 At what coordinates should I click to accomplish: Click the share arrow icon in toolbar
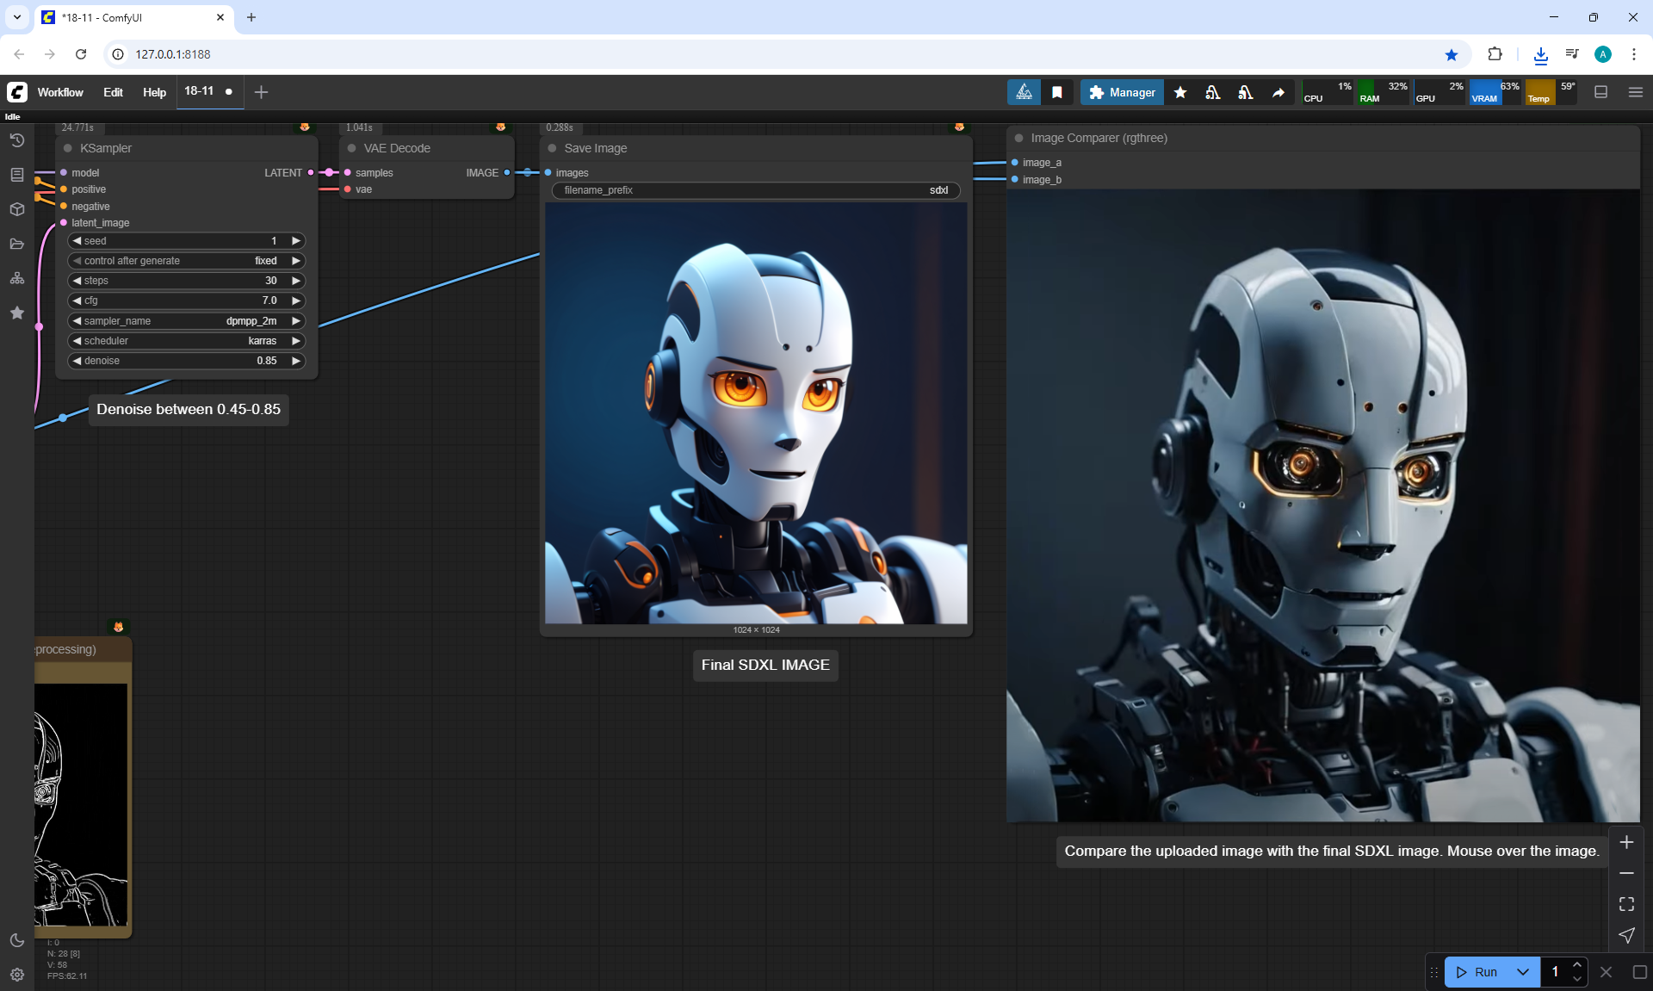tap(1278, 92)
